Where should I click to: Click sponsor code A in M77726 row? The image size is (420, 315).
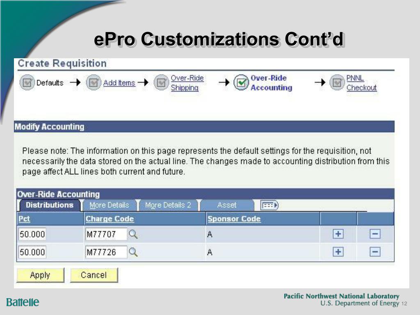[210, 252]
